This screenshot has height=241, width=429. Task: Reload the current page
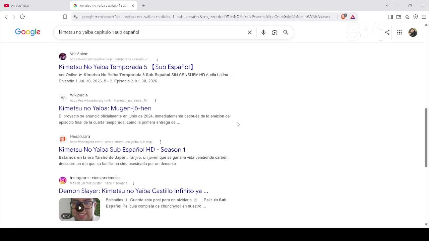[22, 17]
